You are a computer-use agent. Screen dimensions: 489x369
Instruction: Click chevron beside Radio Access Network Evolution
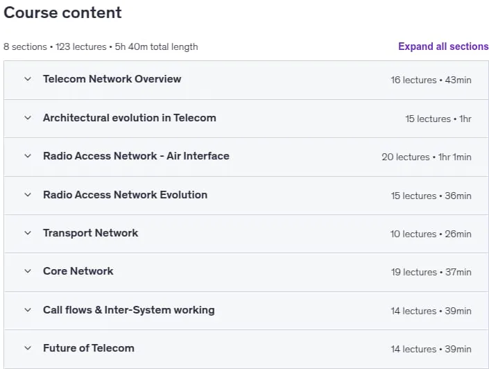(x=28, y=195)
